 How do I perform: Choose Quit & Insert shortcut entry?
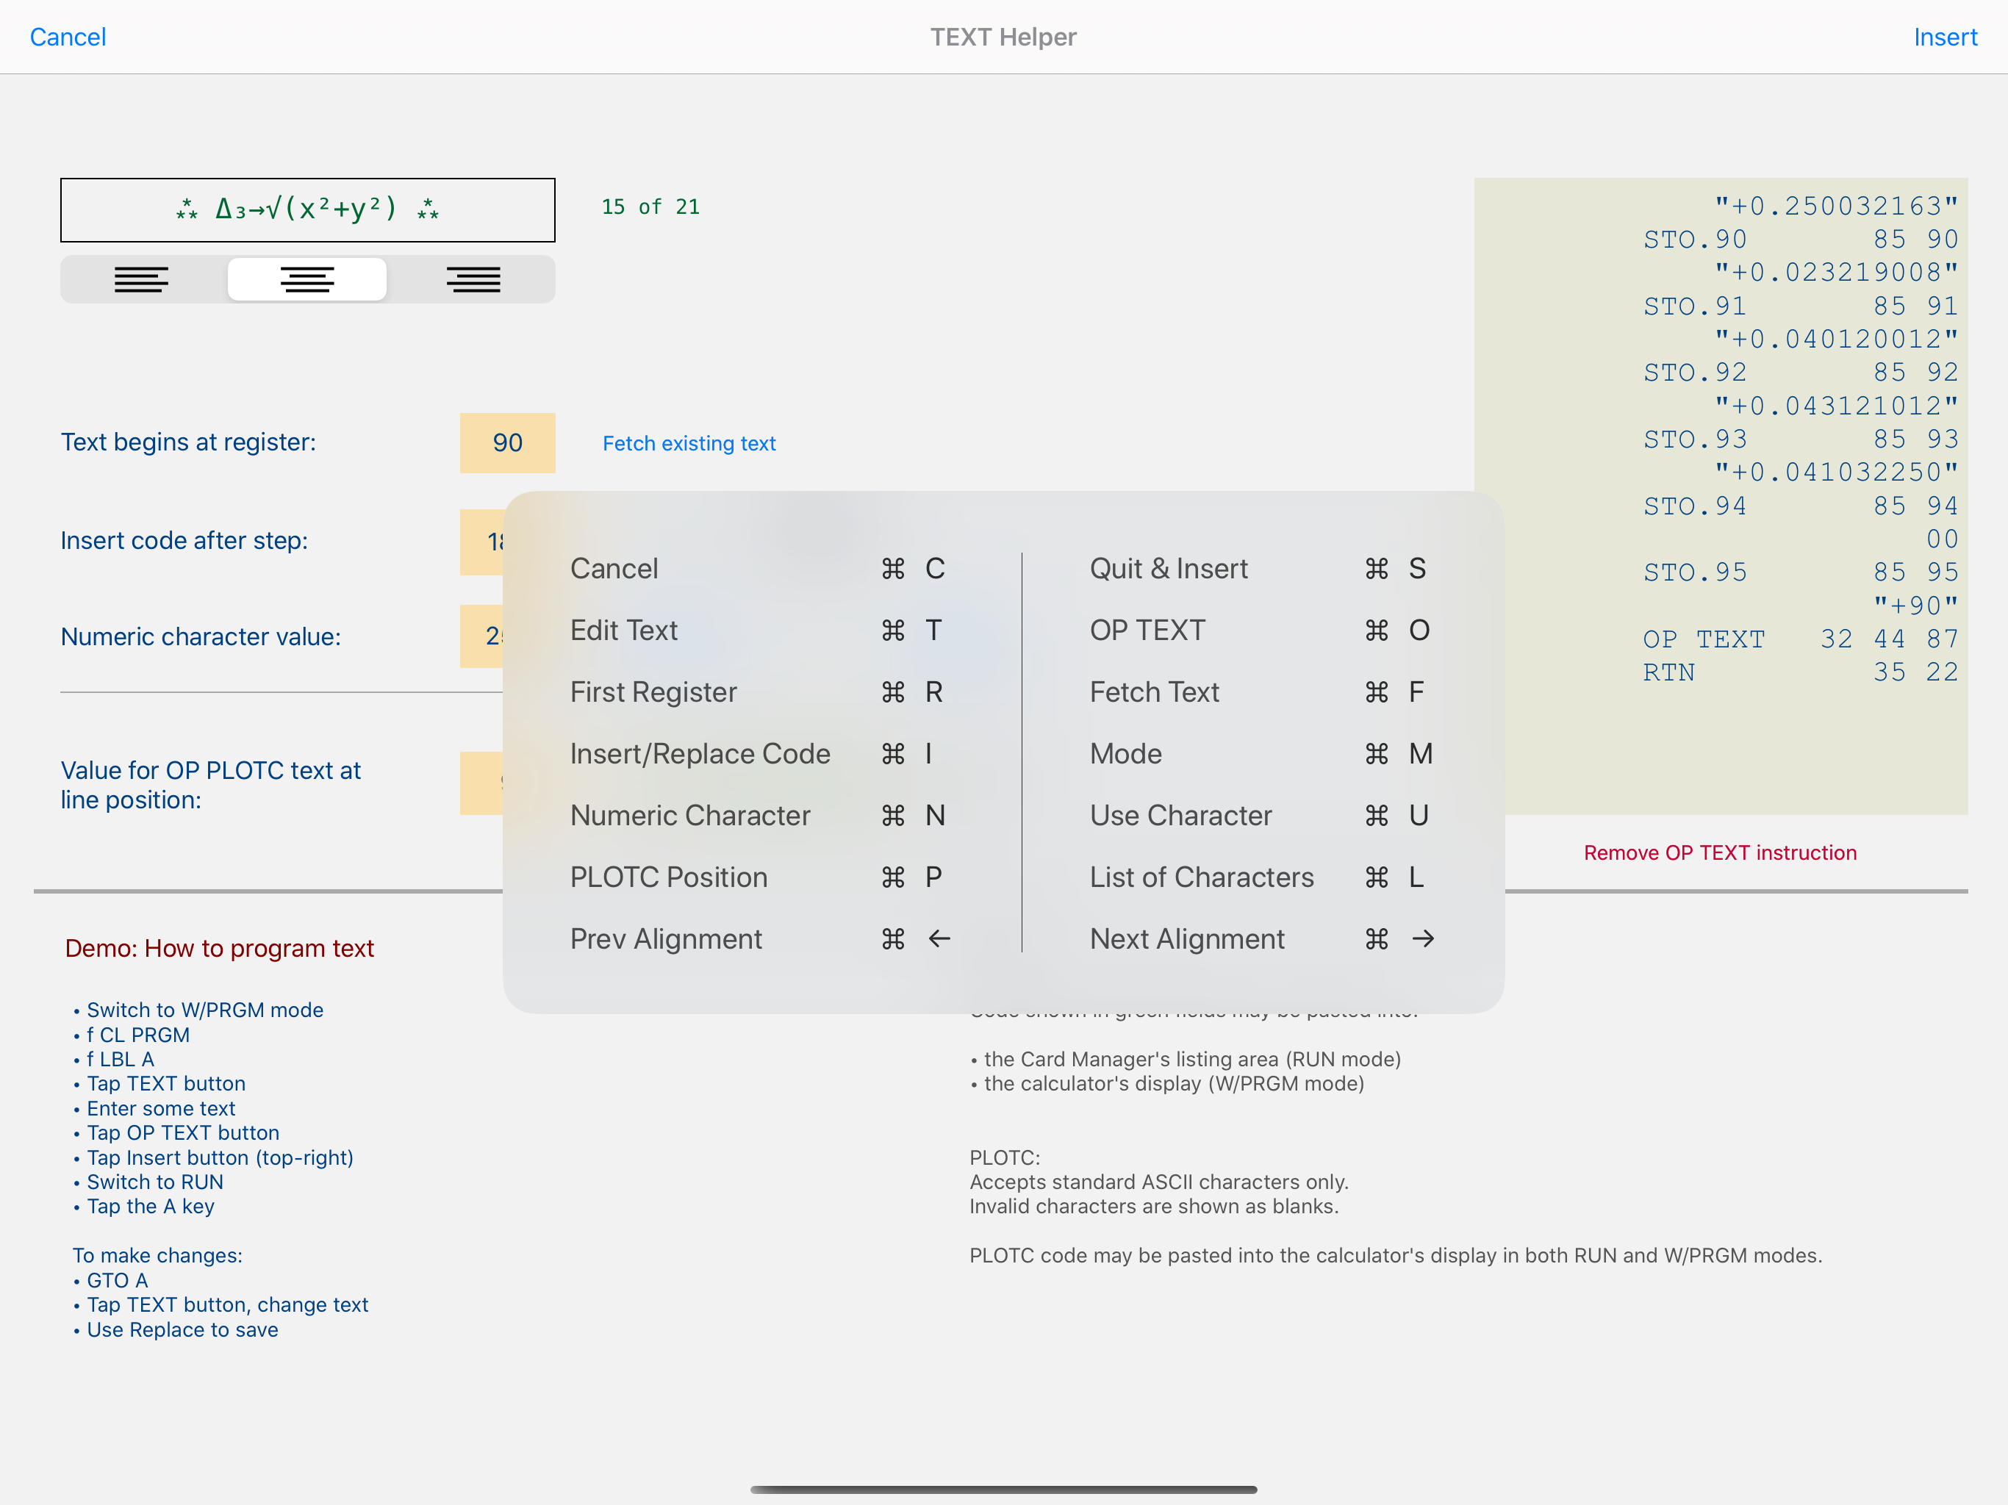click(1169, 568)
